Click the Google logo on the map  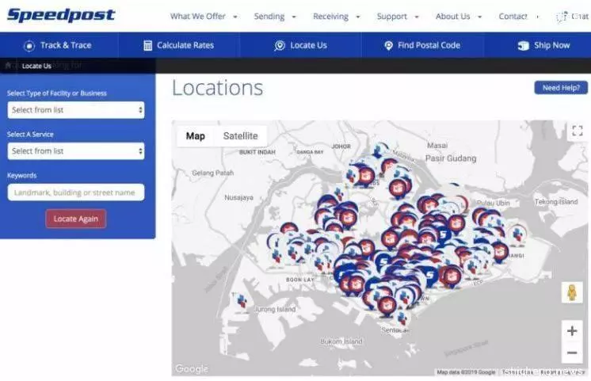coord(192,368)
